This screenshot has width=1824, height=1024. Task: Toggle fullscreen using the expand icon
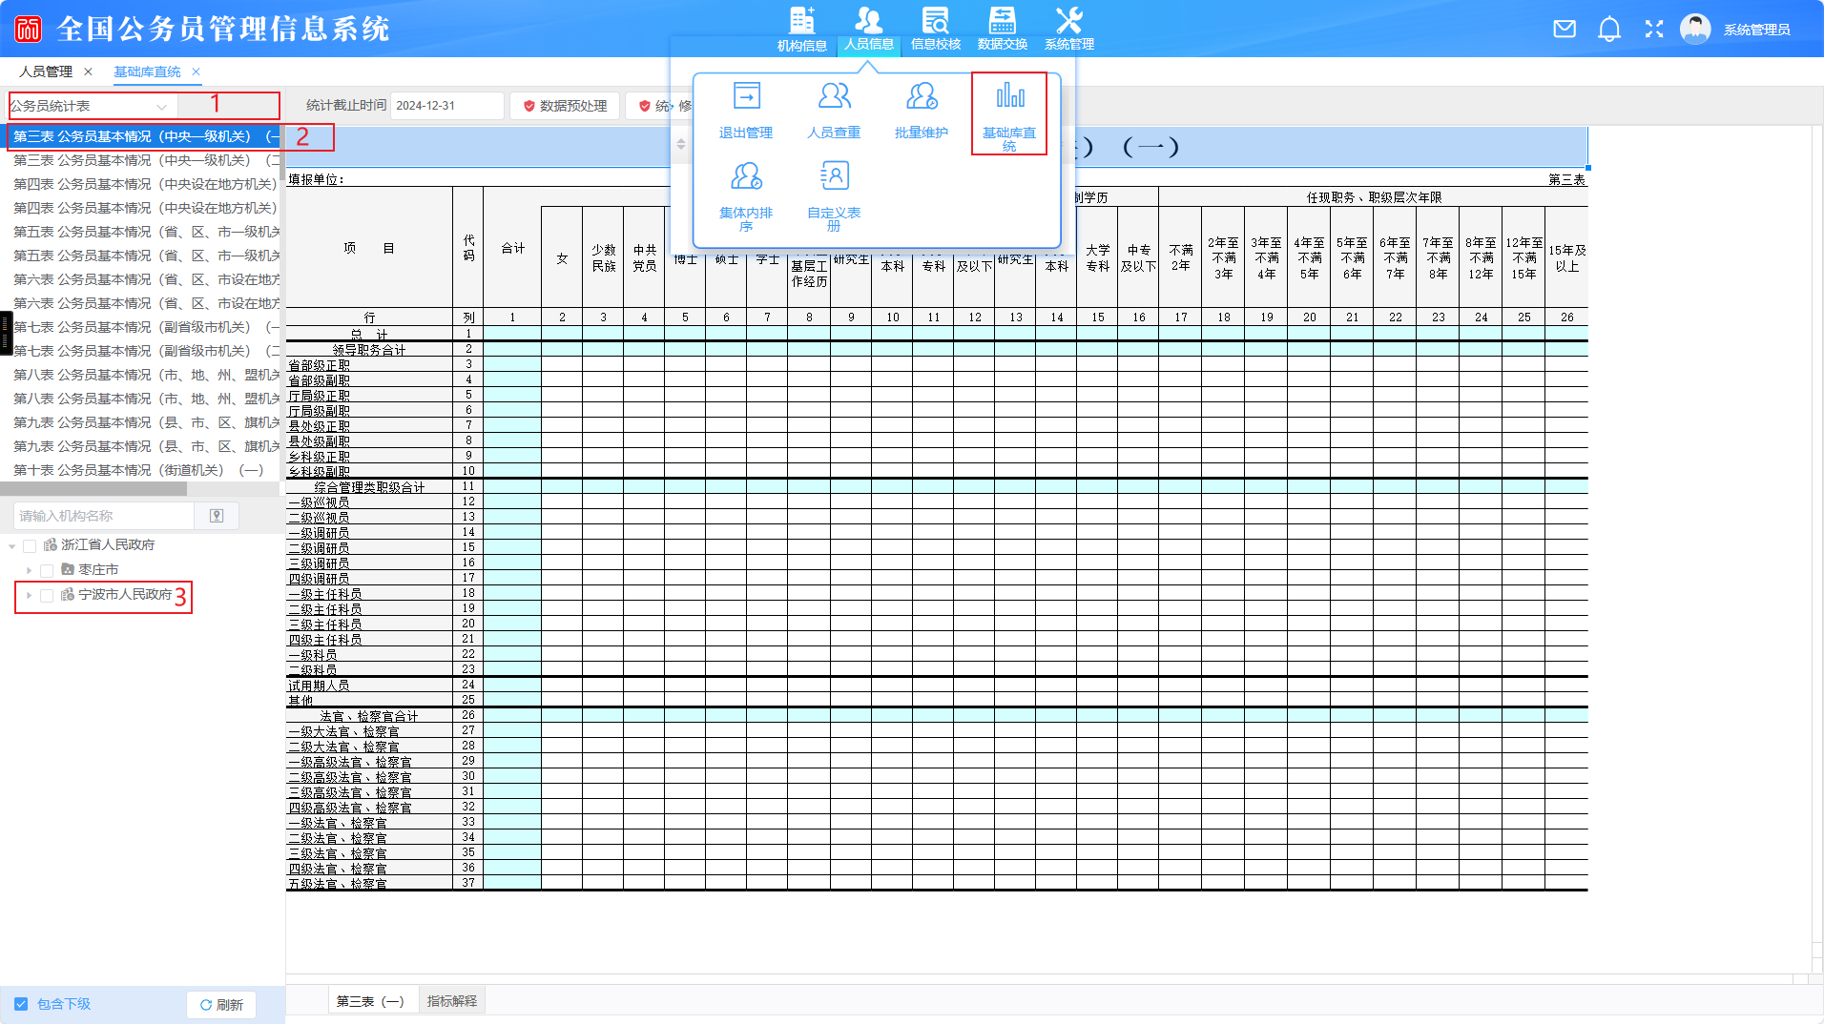1654,30
